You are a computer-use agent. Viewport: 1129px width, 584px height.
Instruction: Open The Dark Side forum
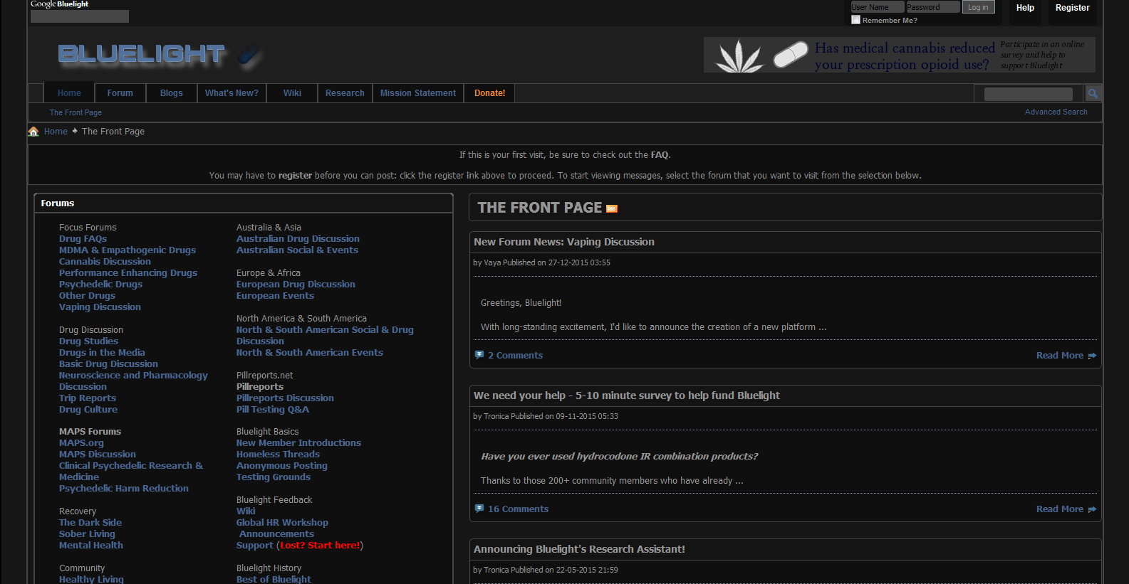tap(90, 523)
